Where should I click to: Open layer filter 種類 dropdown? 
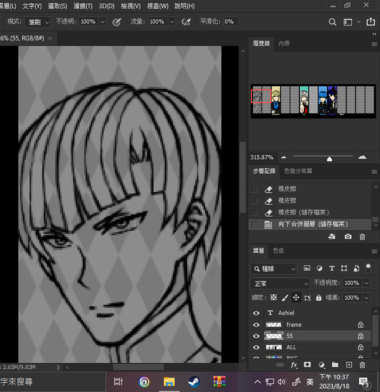[x=274, y=269]
